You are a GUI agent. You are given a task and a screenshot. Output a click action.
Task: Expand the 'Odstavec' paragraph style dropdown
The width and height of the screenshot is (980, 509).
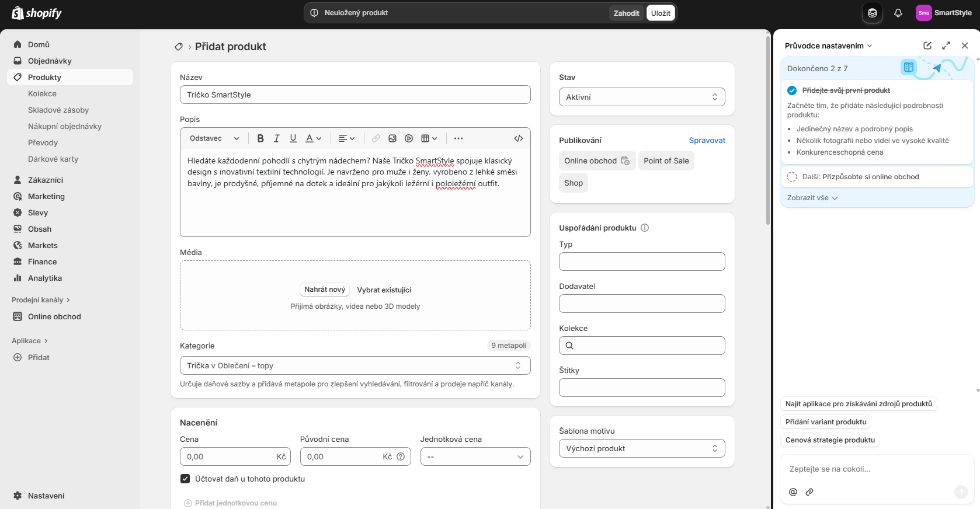tap(214, 138)
